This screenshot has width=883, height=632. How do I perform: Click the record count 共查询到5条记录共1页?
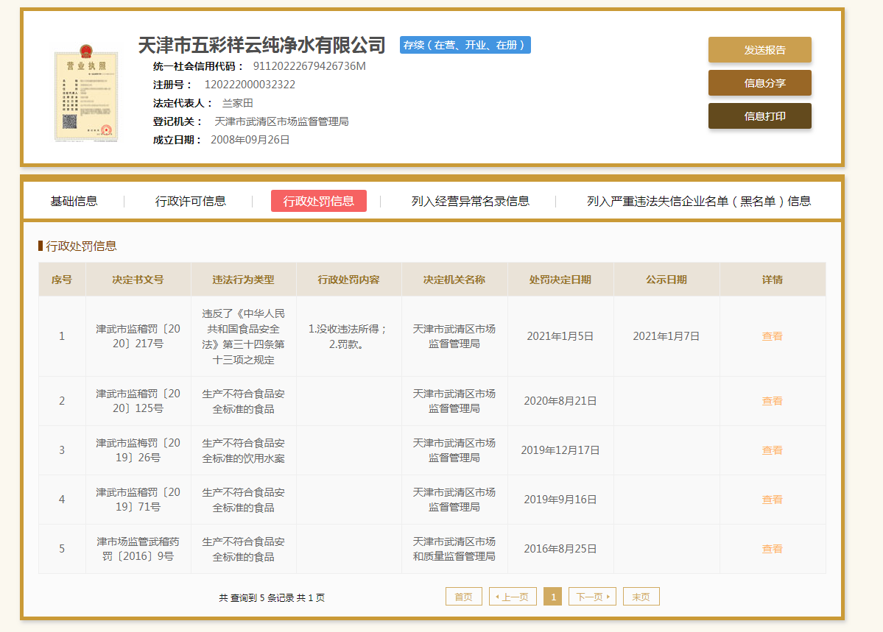point(272,597)
